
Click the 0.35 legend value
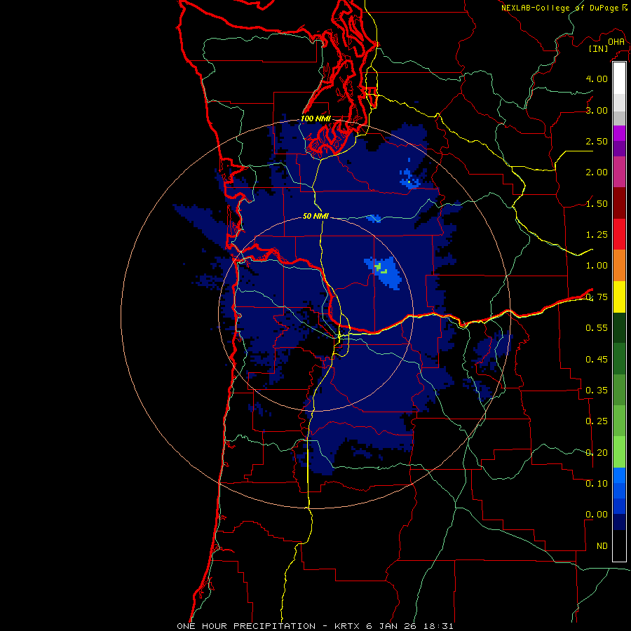597,391
